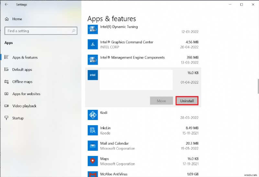The height and width of the screenshot is (177, 259).
Task: Maximize the Settings window
Action: click(242, 5)
